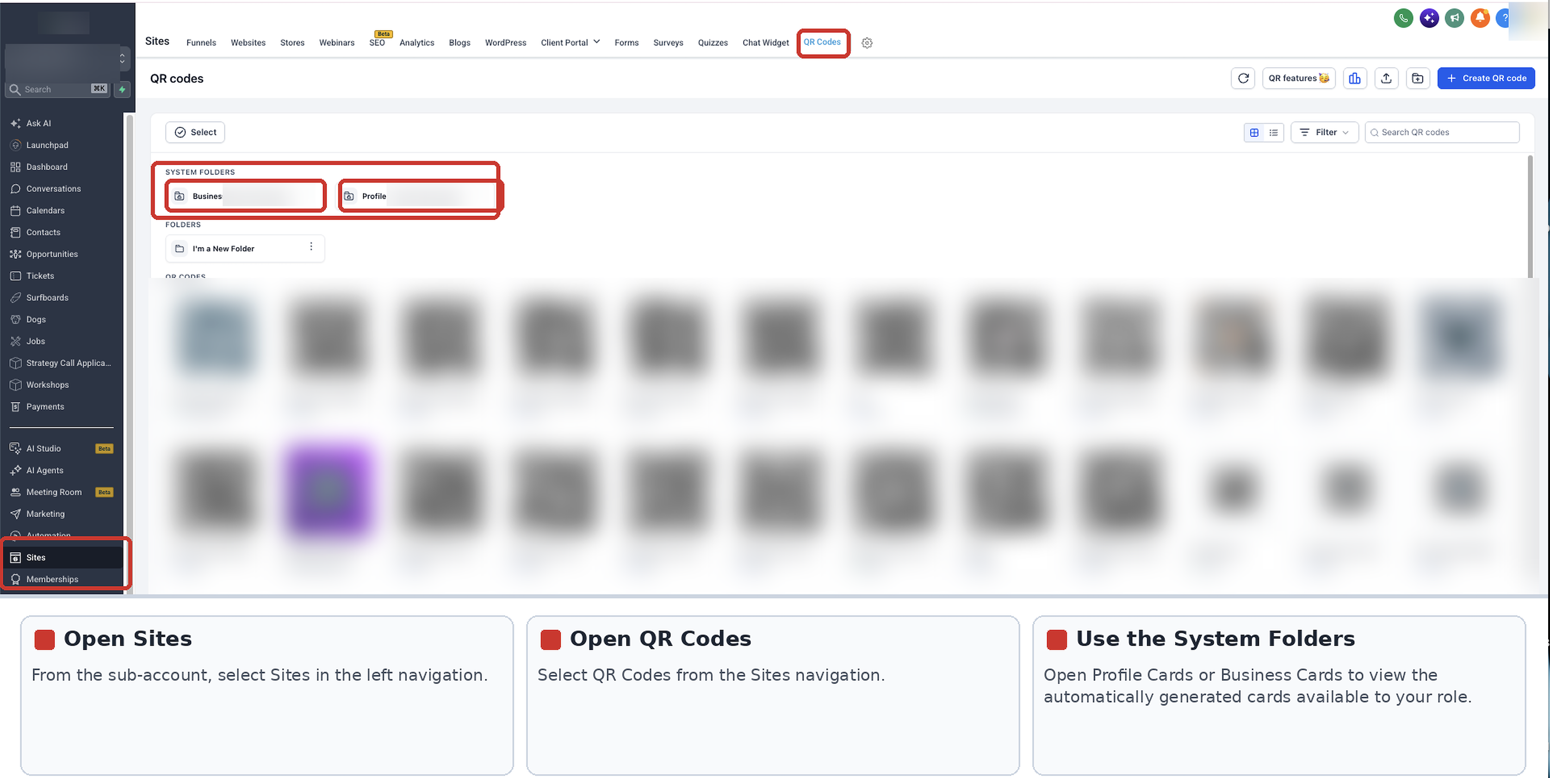
Task: Click the Select toggle button
Action: pyautogui.click(x=195, y=132)
